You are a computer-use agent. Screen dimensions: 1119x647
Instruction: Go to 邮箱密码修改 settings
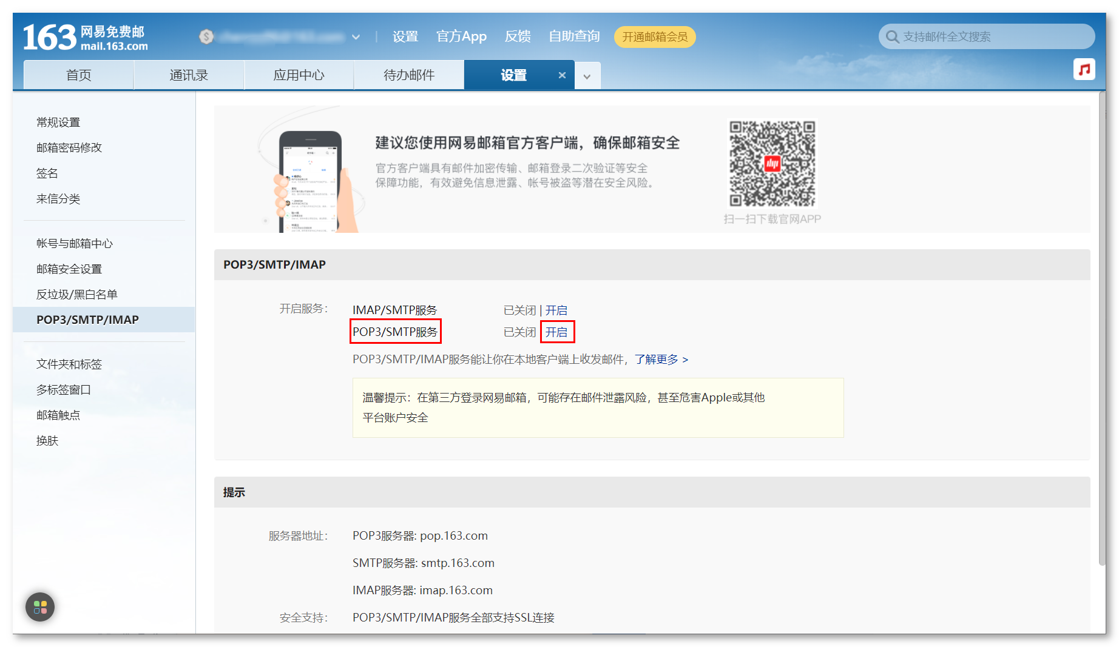tap(69, 148)
